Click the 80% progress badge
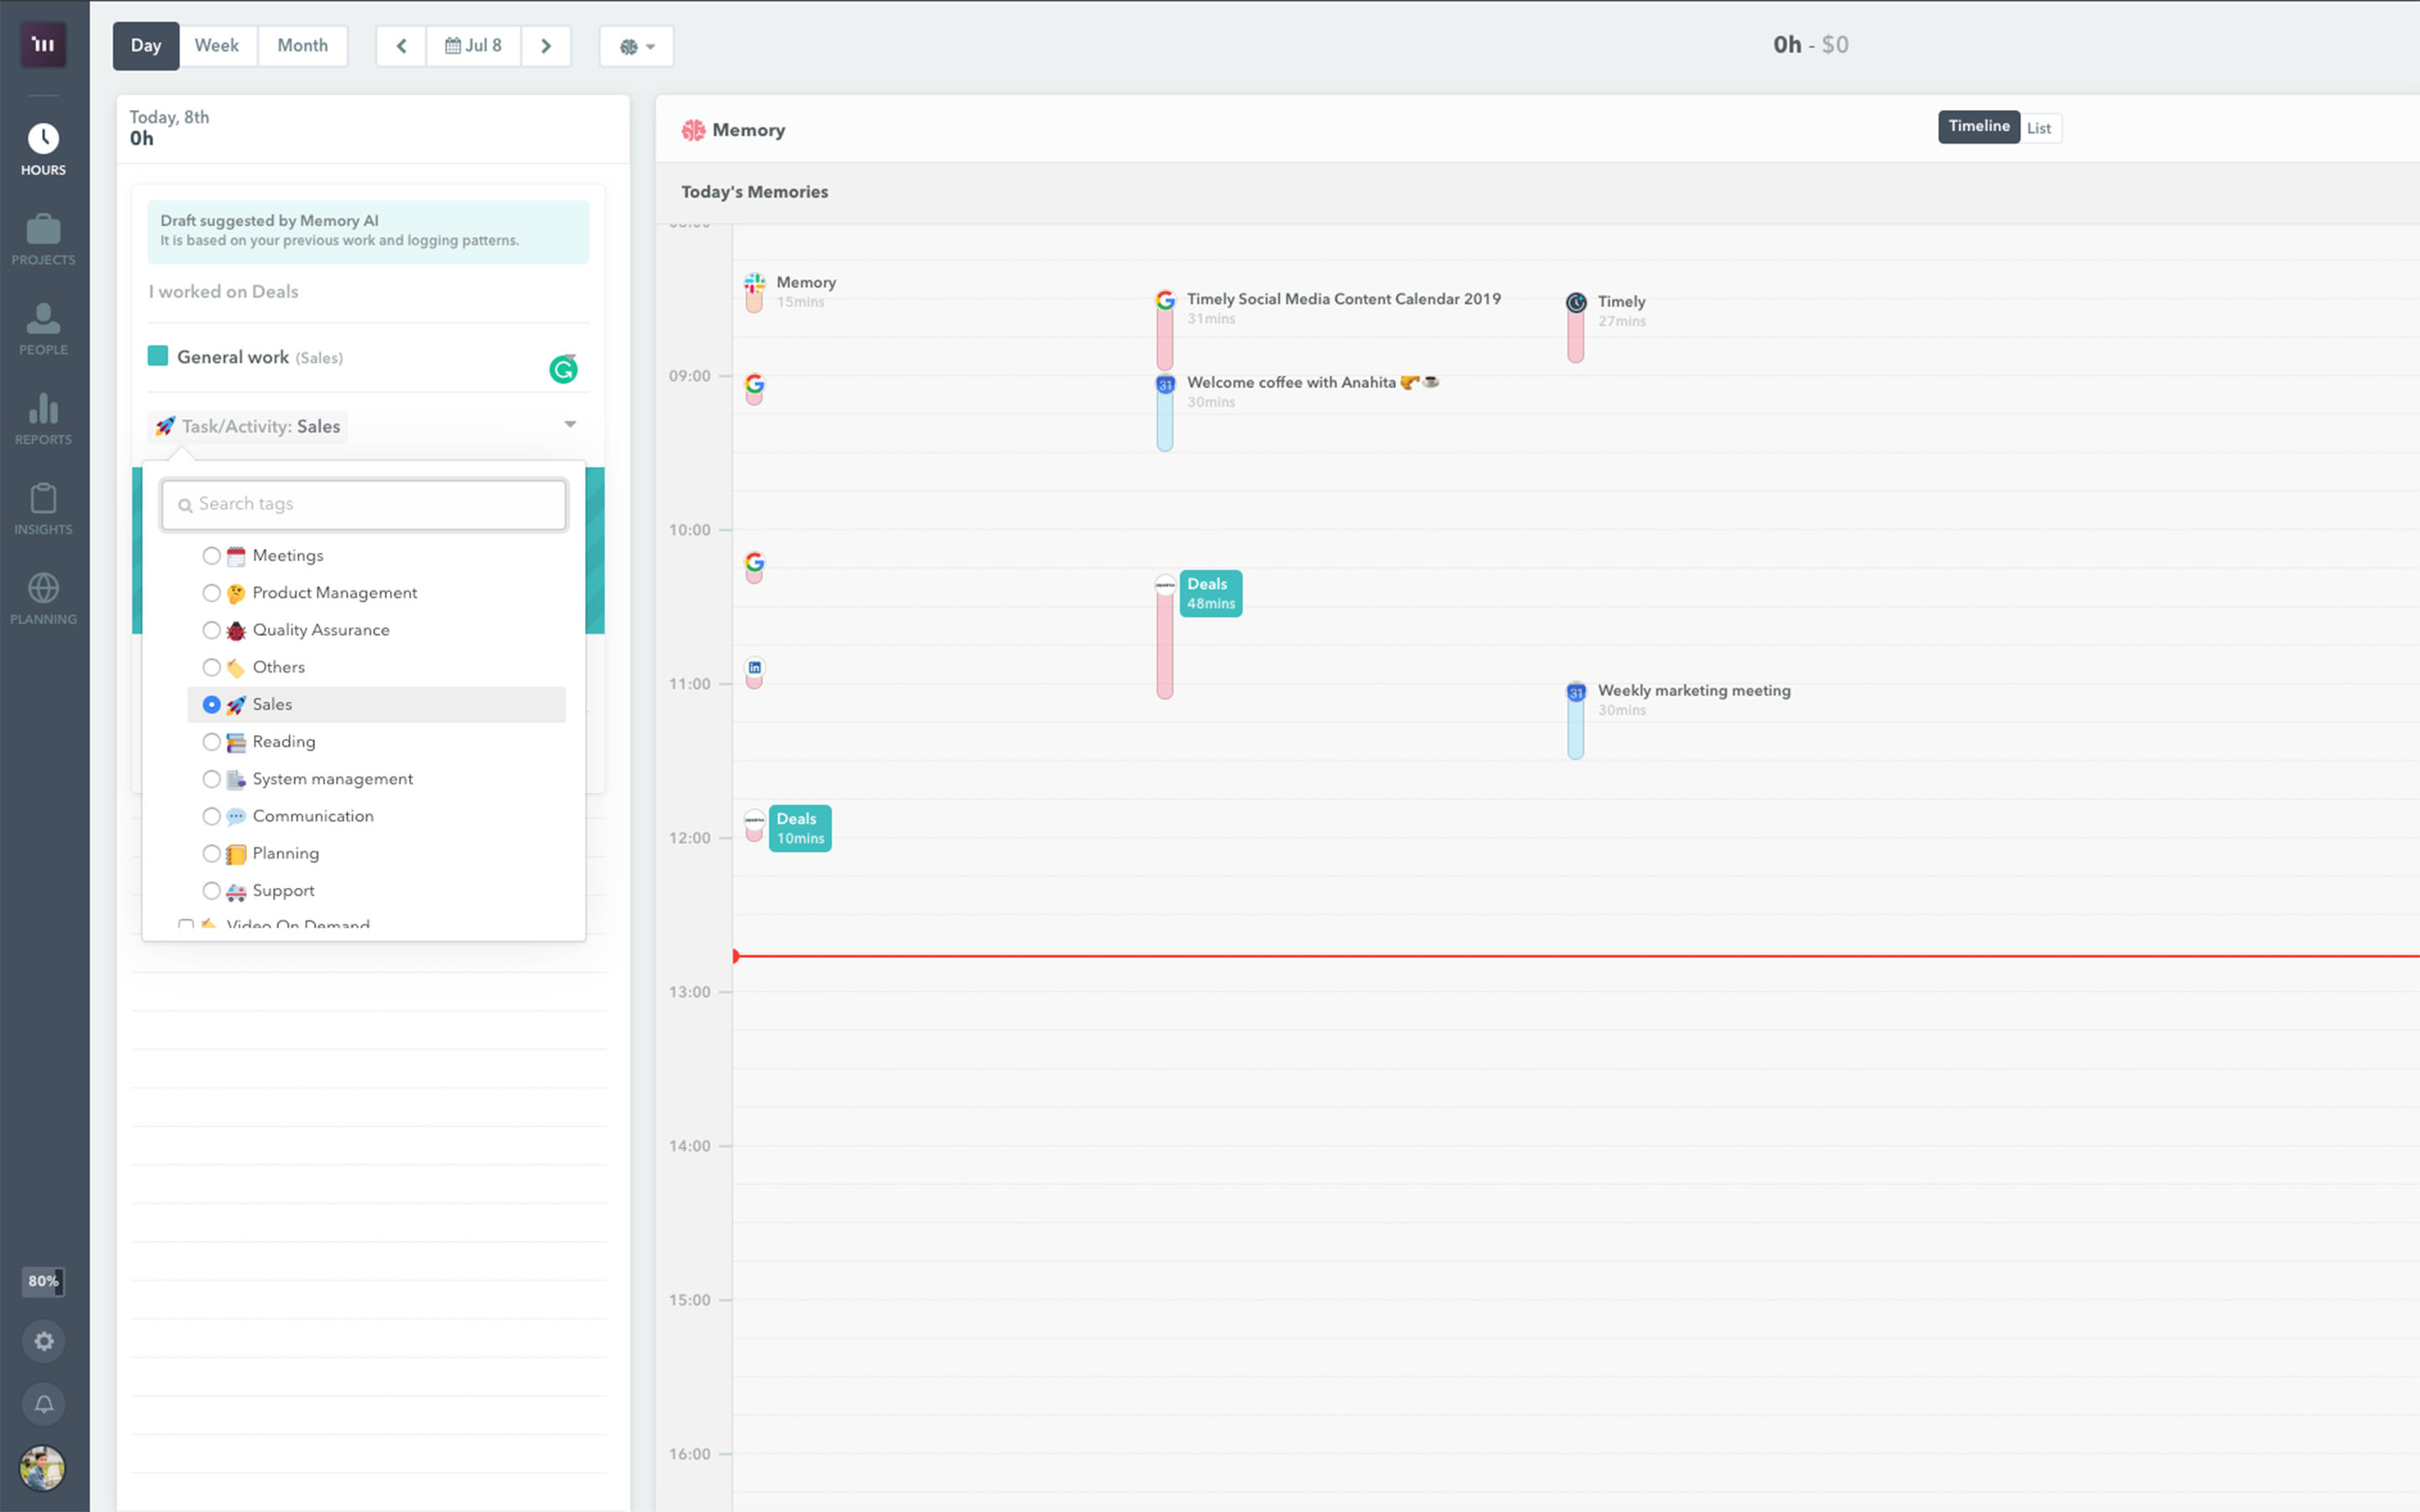2420x1512 pixels. pos(43,1281)
